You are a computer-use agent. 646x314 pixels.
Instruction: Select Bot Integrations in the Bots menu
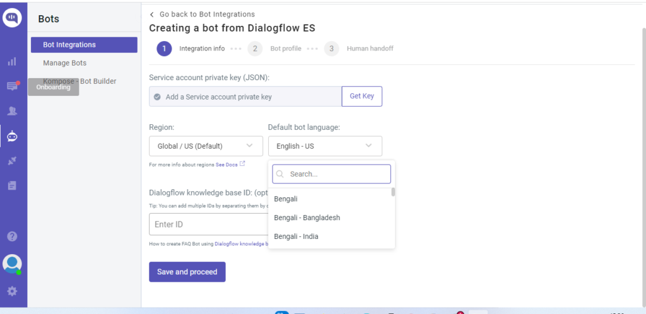click(84, 45)
